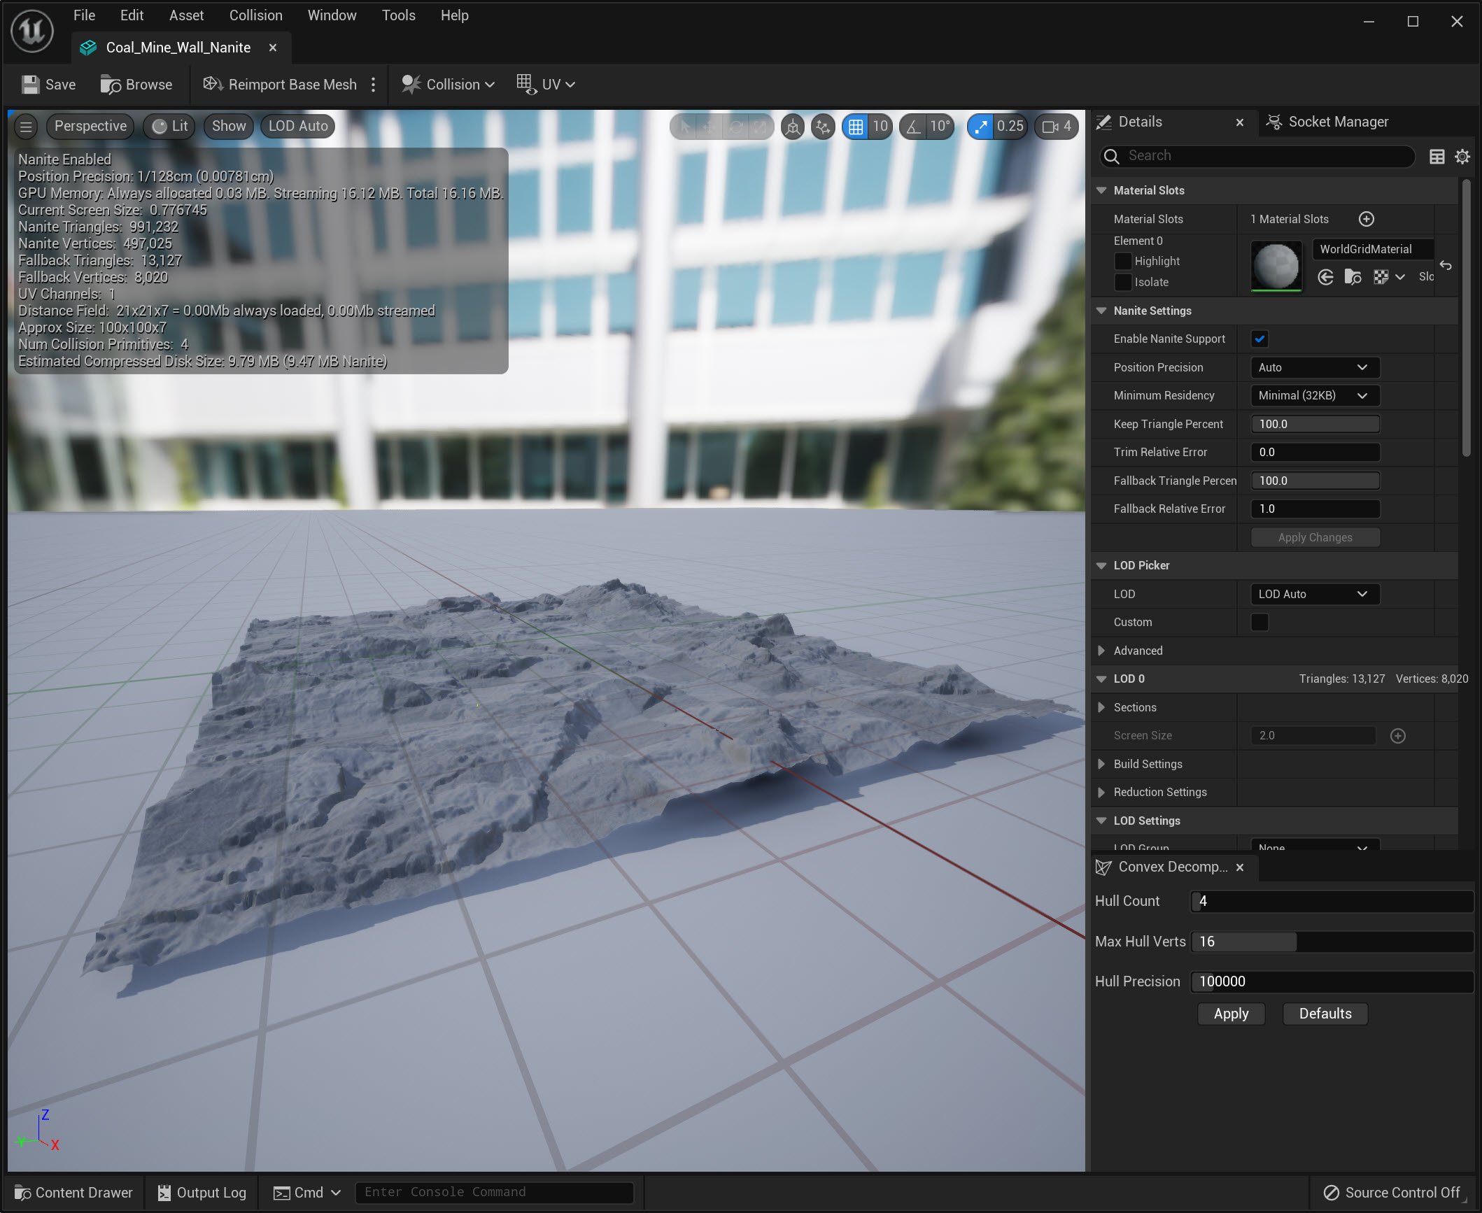Expand the Build Settings section
Viewport: 1482px width, 1213px height.
(1101, 764)
